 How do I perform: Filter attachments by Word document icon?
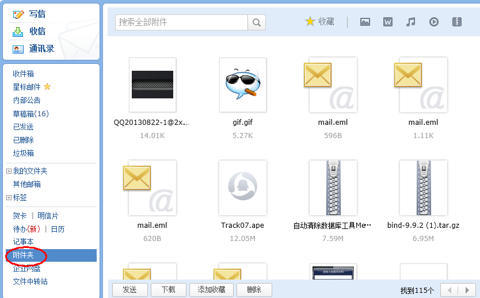(x=388, y=22)
